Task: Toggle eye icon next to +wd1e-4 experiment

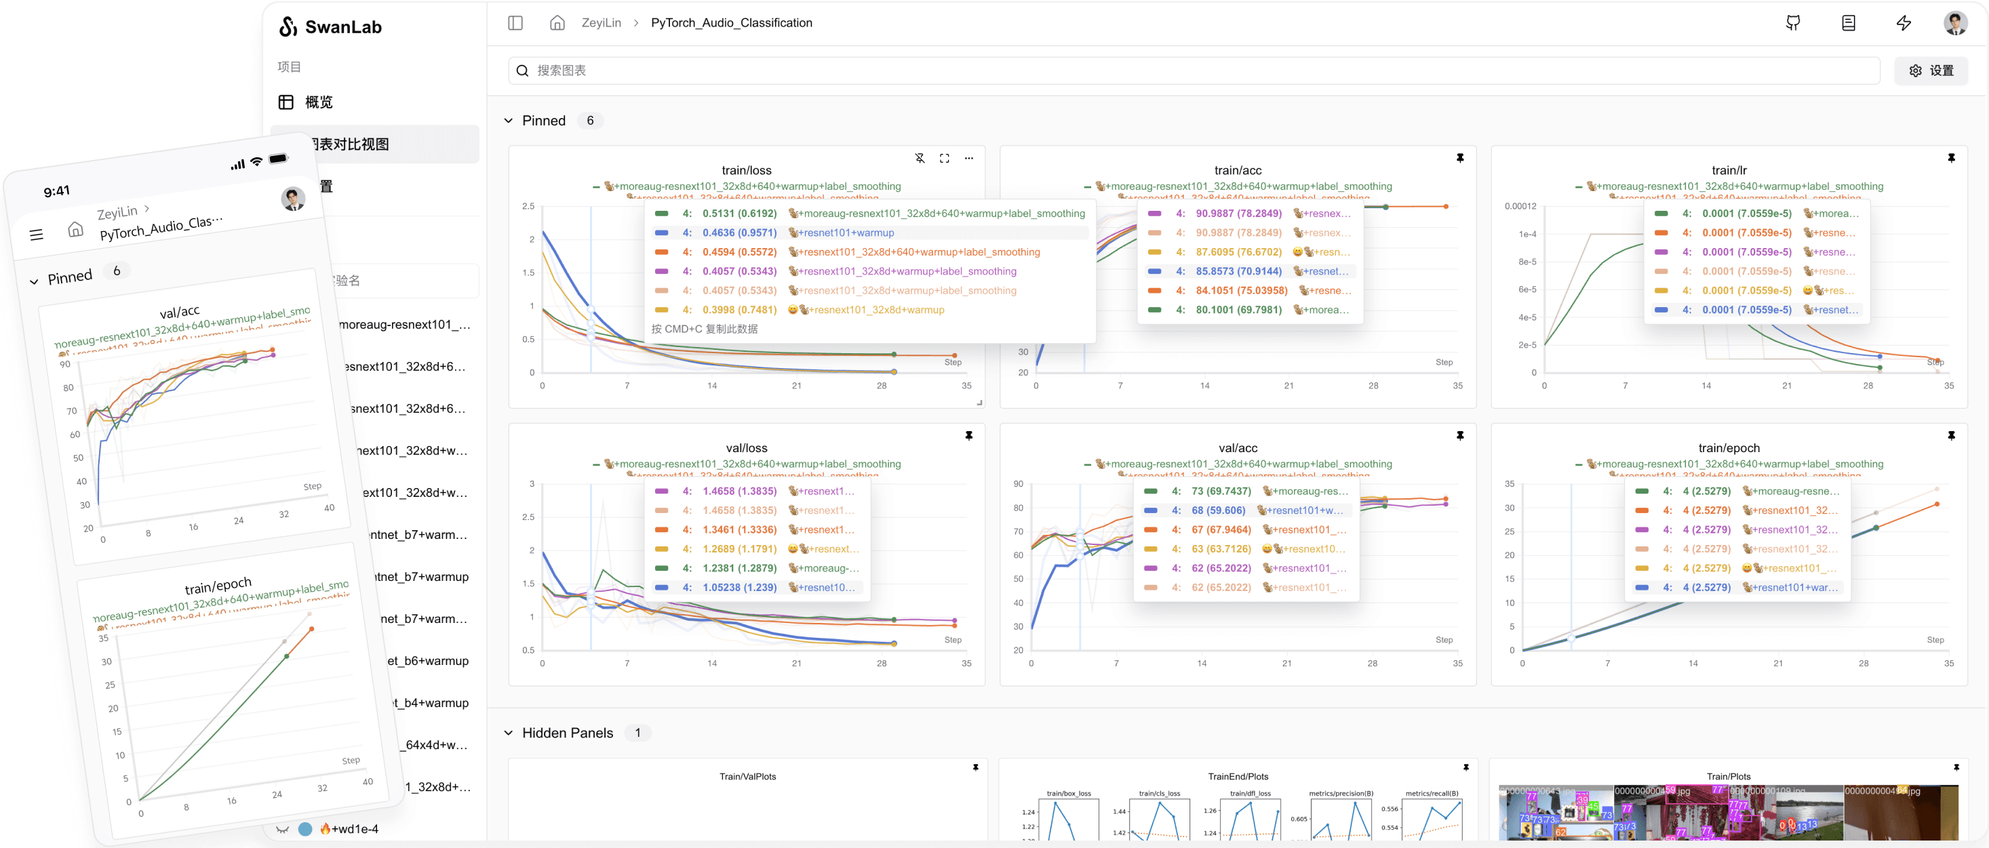Action: 283,830
